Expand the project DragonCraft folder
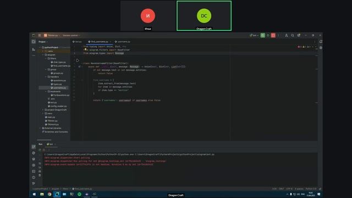This screenshot has height=198, width=352. [43, 110]
